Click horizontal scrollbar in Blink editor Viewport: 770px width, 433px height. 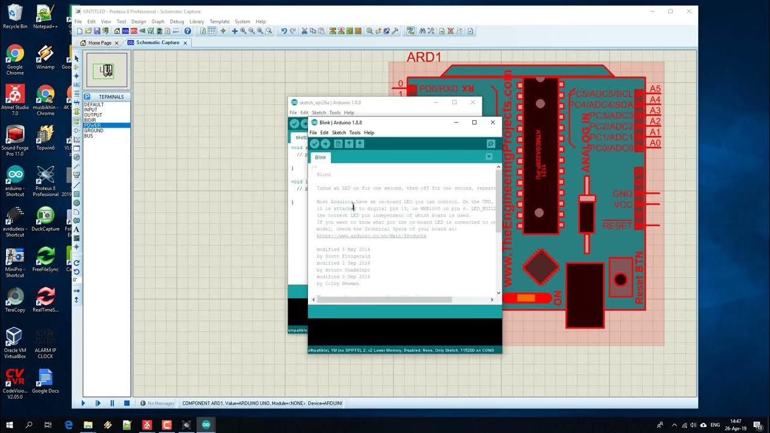pos(384,299)
